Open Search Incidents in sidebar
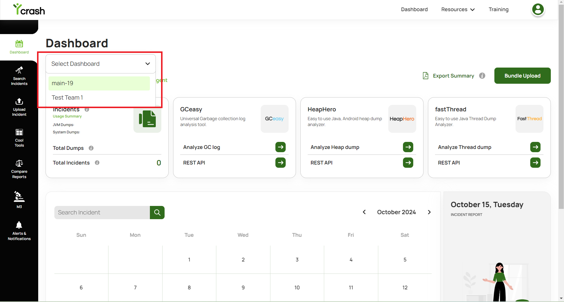The width and height of the screenshot is (564, 302). [x=19, y=76]
